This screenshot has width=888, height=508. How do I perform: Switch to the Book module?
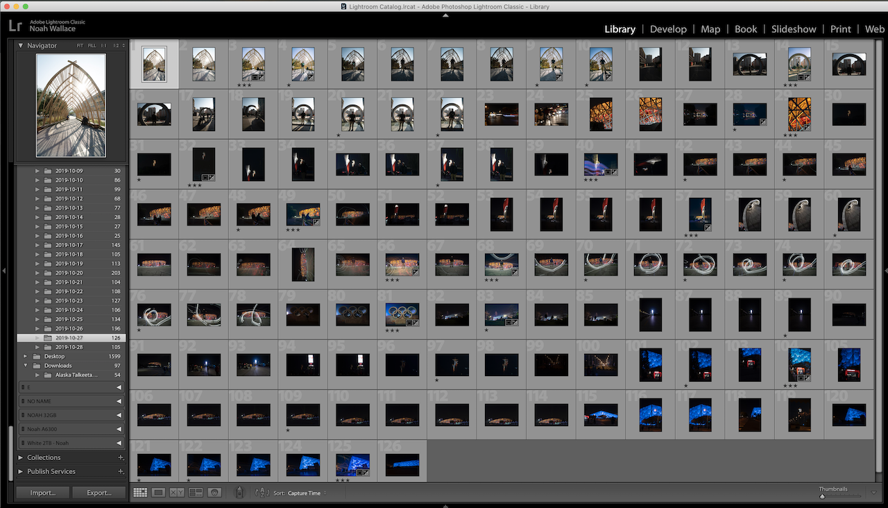(x=746, y=29)
